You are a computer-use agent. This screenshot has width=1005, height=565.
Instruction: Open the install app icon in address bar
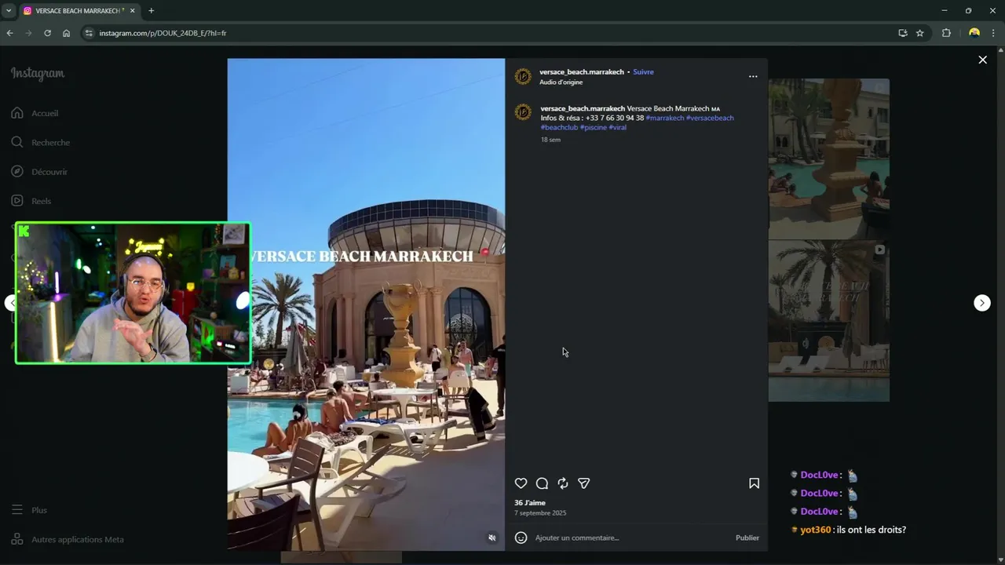click(902, 33)
